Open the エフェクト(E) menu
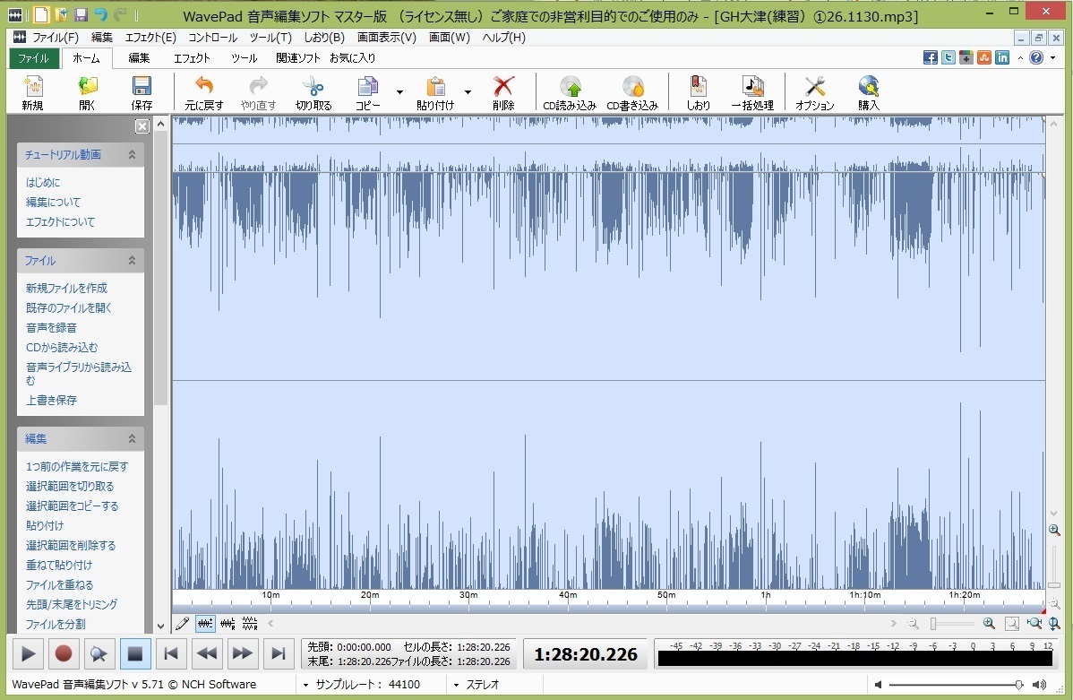This screenshot has height=700, width=1073. (150, 37)
